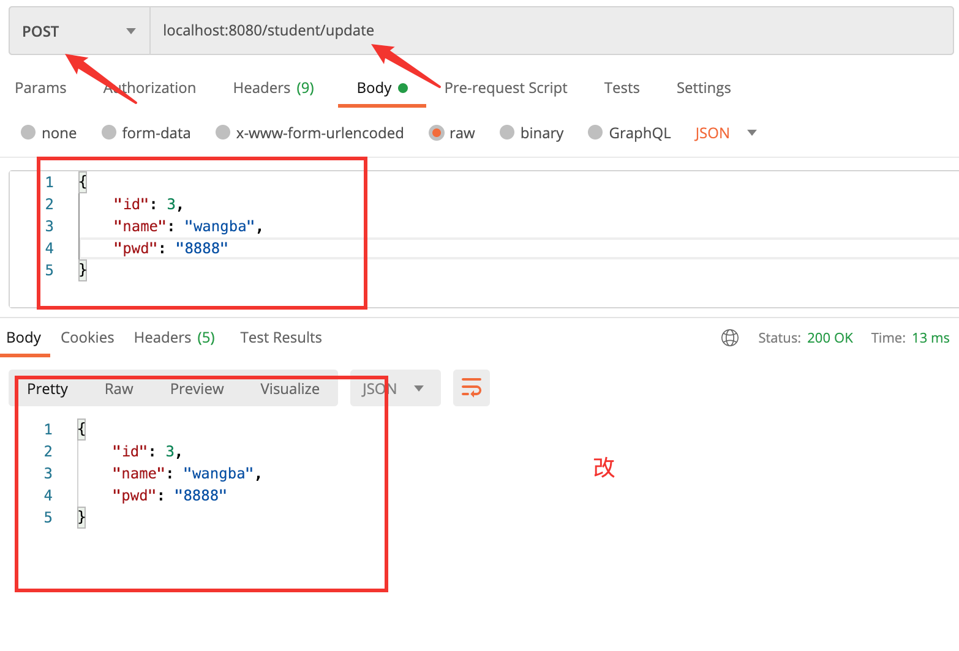Open the Pre-request Script tab
Viewport: 959px width, 651px height.
(x=505, y=88)
